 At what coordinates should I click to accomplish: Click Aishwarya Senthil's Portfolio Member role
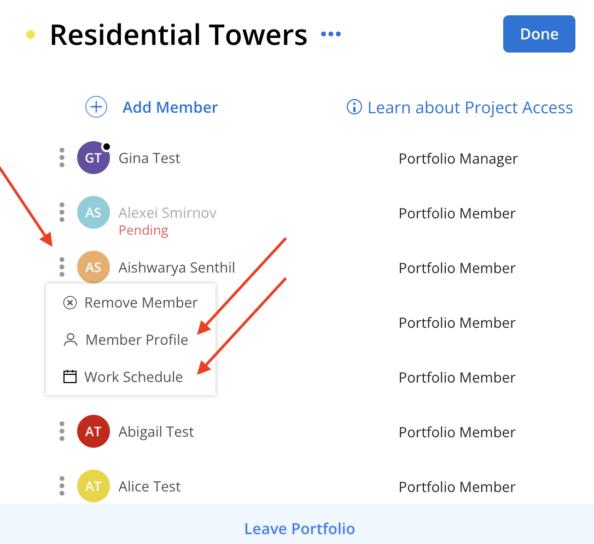(x=457, y=268)
